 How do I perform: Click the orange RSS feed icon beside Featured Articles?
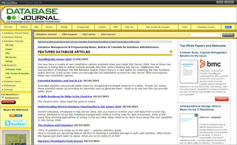[x=171, y=51]
